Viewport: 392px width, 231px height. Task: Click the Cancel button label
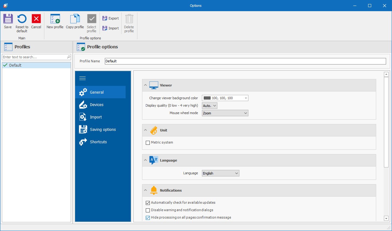coord(36,27)
